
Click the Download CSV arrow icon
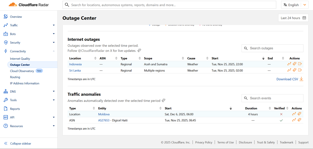pos(301,79)
